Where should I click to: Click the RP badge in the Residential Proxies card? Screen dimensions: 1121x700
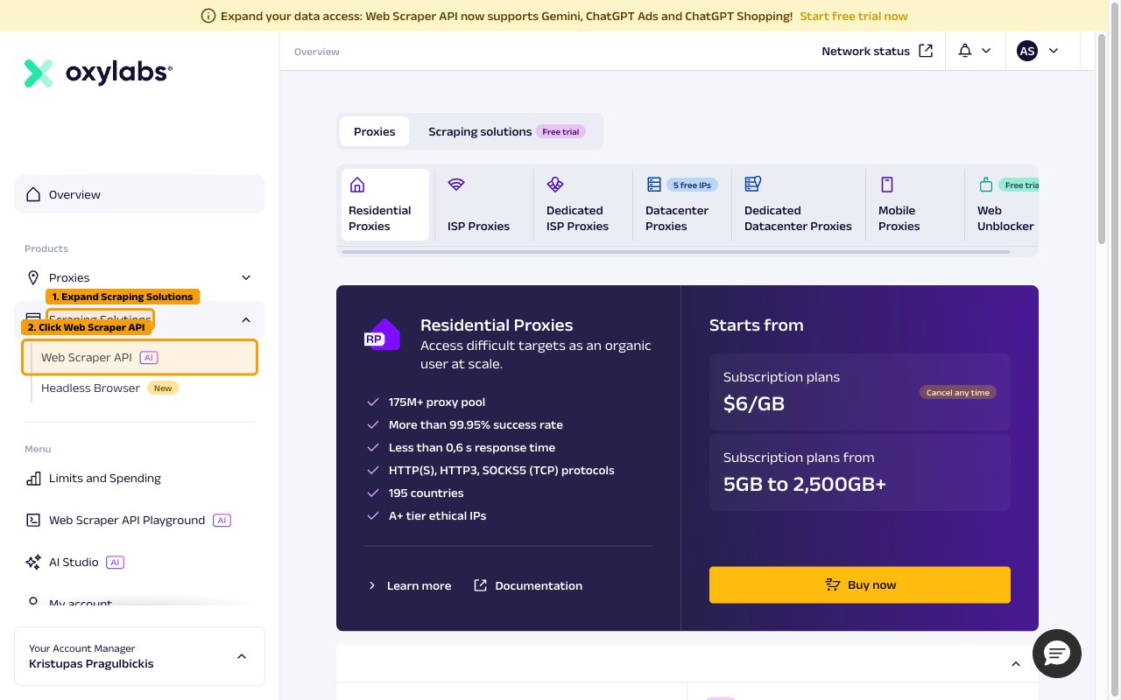[x=382, y=336]
